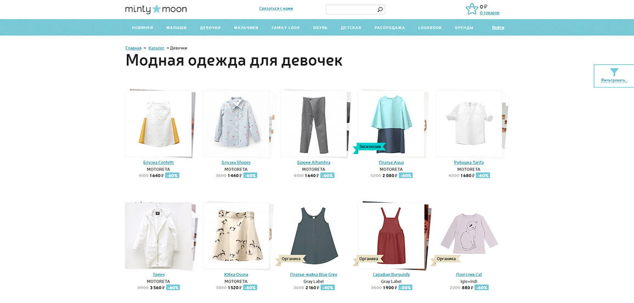
Task: Open the Распродажа menu item
Action: click(x=389, y=28)
